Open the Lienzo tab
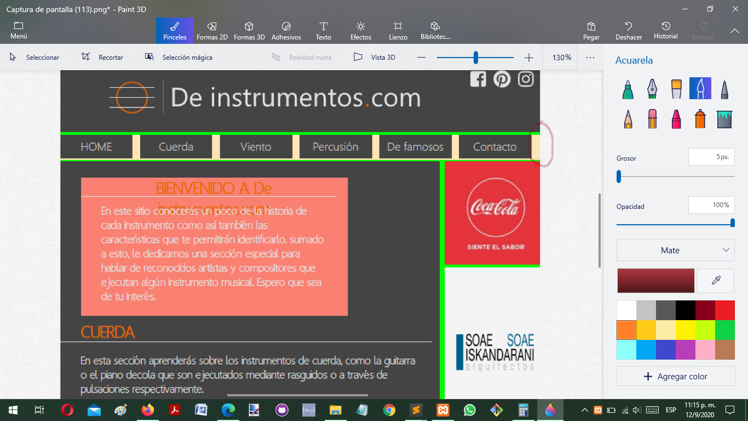 pyautogui.click(x=398, y=31)
